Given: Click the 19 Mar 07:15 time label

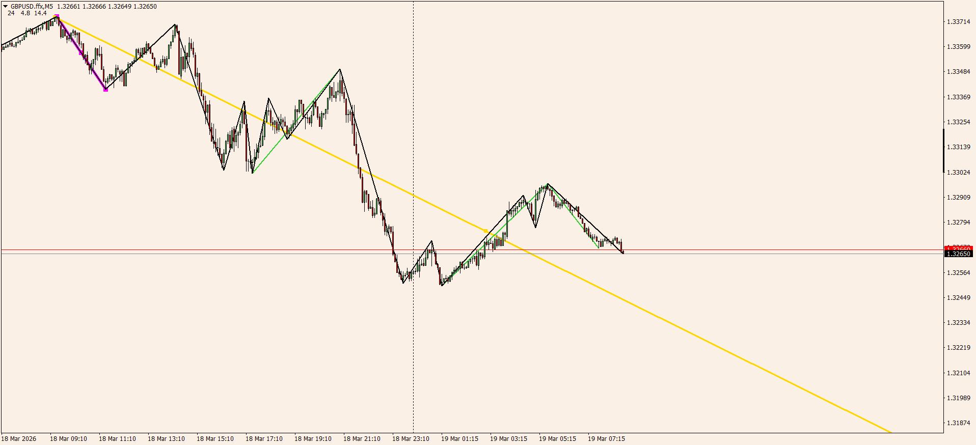Looking at the screenshot, I should (606, 439).
